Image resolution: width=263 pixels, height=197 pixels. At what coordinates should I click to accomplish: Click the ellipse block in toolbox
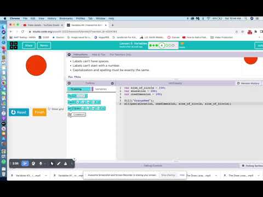(87, 108)
